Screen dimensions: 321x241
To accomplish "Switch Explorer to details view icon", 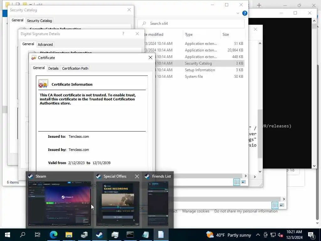I will coord(237,182).
